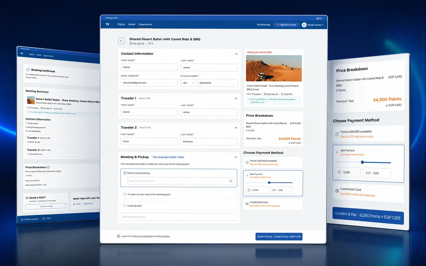The width and height of the screenshot is (426, 266).
Task: Toggle the Terms and Conditions agreement checkbox
Action: (118, 236)
